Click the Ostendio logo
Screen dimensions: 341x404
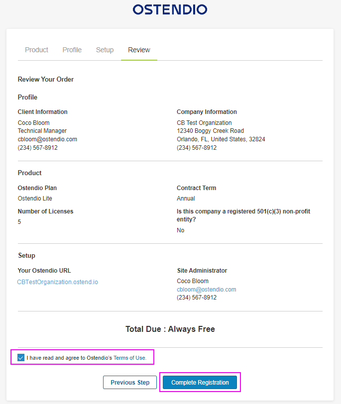170,9
